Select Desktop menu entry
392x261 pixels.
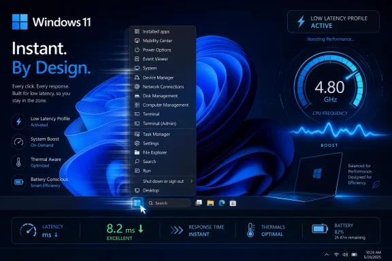coord(163,190)
